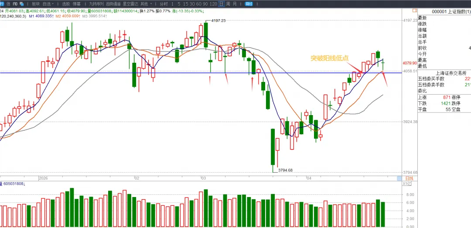The width and height of the screenshot is (471, 228).
Task: Click the 2026 year marker on the timeline
Action: (43, 178)
